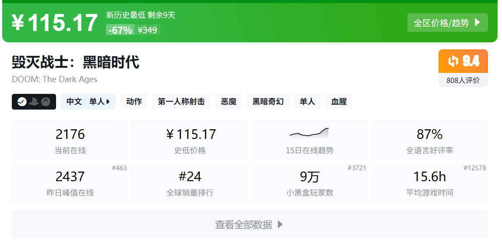Click the #12578 rank label

(475, 168)
